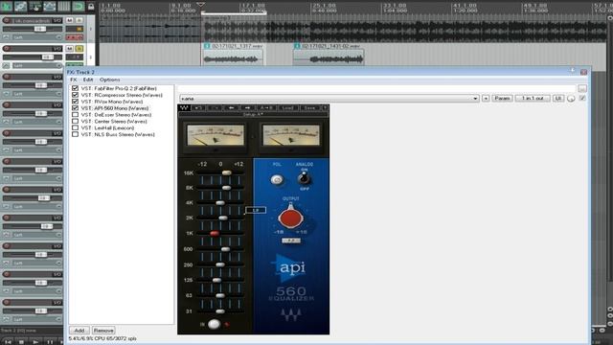Click the plugin Load button

pyautogui.click(x=287, y=107)
